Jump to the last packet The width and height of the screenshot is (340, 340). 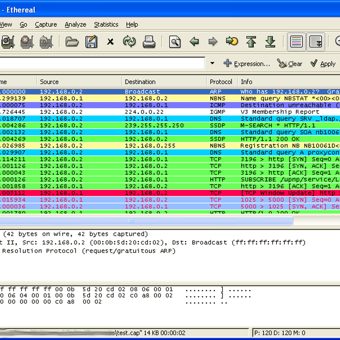point(270,42)
